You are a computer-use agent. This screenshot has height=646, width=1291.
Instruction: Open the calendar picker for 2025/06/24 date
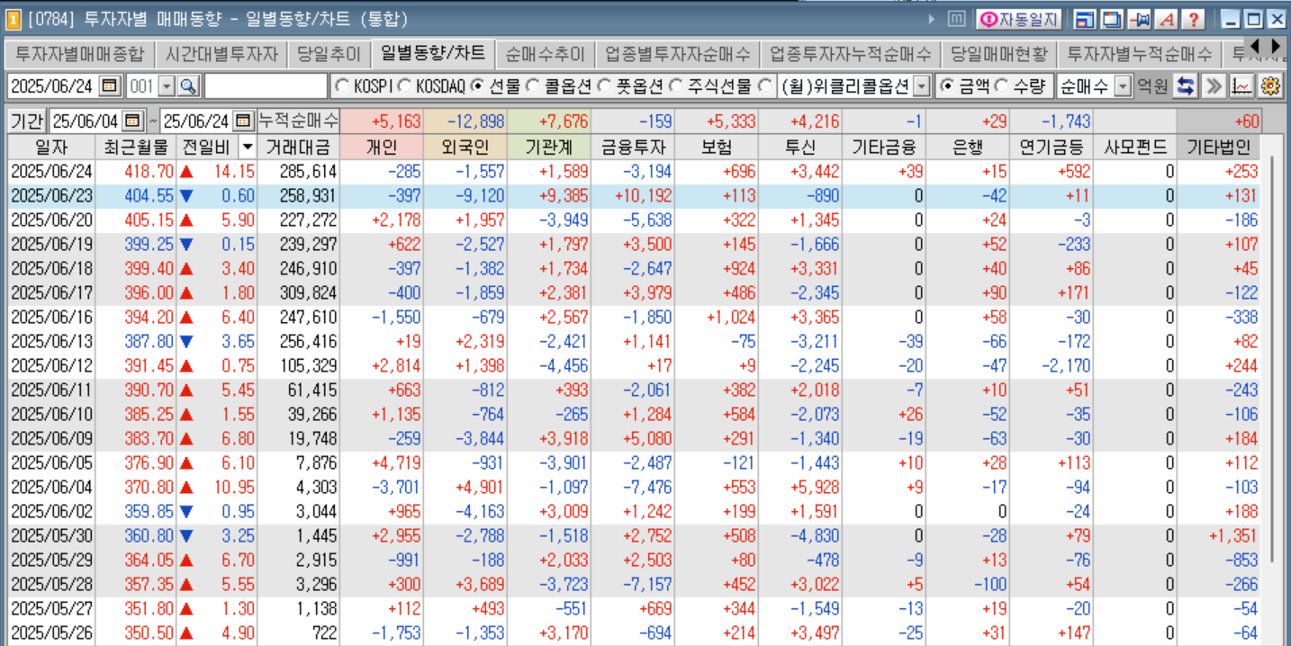coord(110,86)
